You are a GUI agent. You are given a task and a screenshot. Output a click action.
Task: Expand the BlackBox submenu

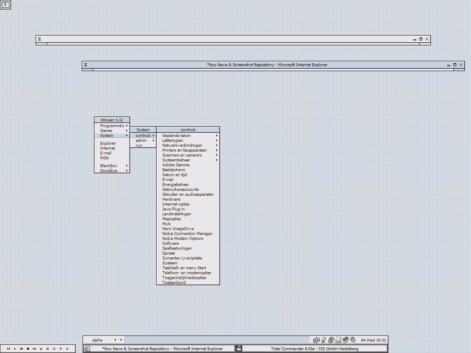coord(112,166)
